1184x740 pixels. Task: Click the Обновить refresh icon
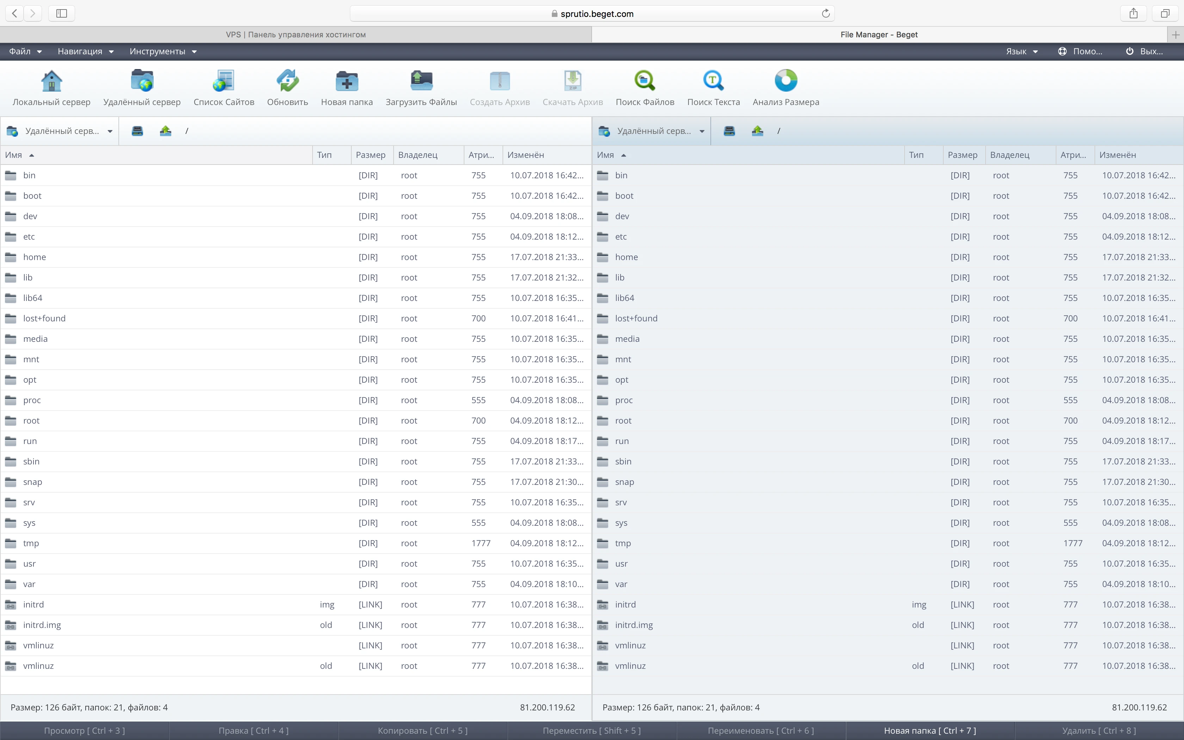pos(287,81)
